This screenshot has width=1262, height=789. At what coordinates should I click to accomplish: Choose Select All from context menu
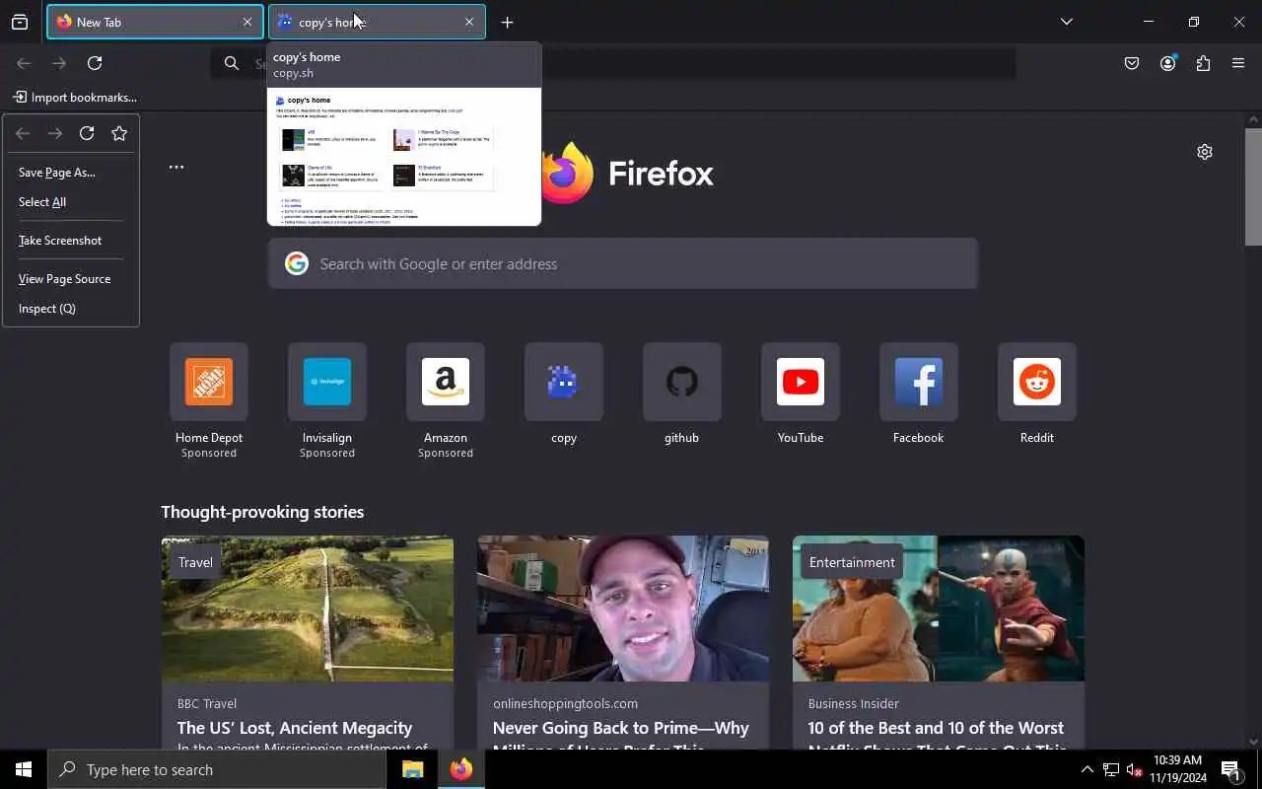click(71, 202)
